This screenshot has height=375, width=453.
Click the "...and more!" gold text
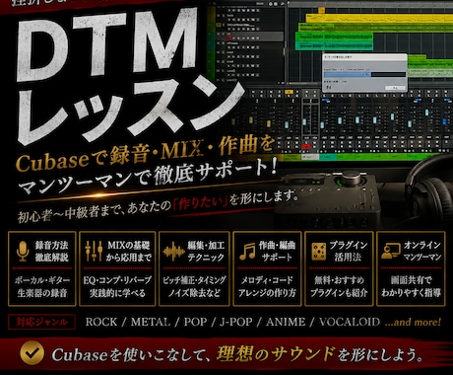point(413,322)
